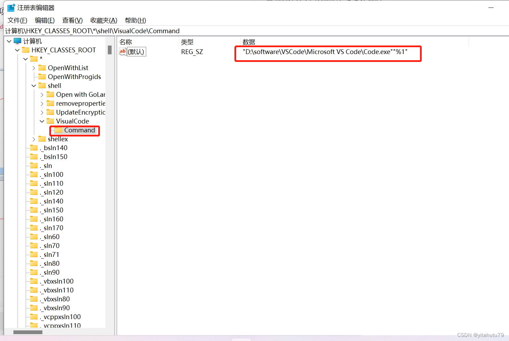Click the VisualCode folder icon

pyautogui.click(x=50, y=121)
